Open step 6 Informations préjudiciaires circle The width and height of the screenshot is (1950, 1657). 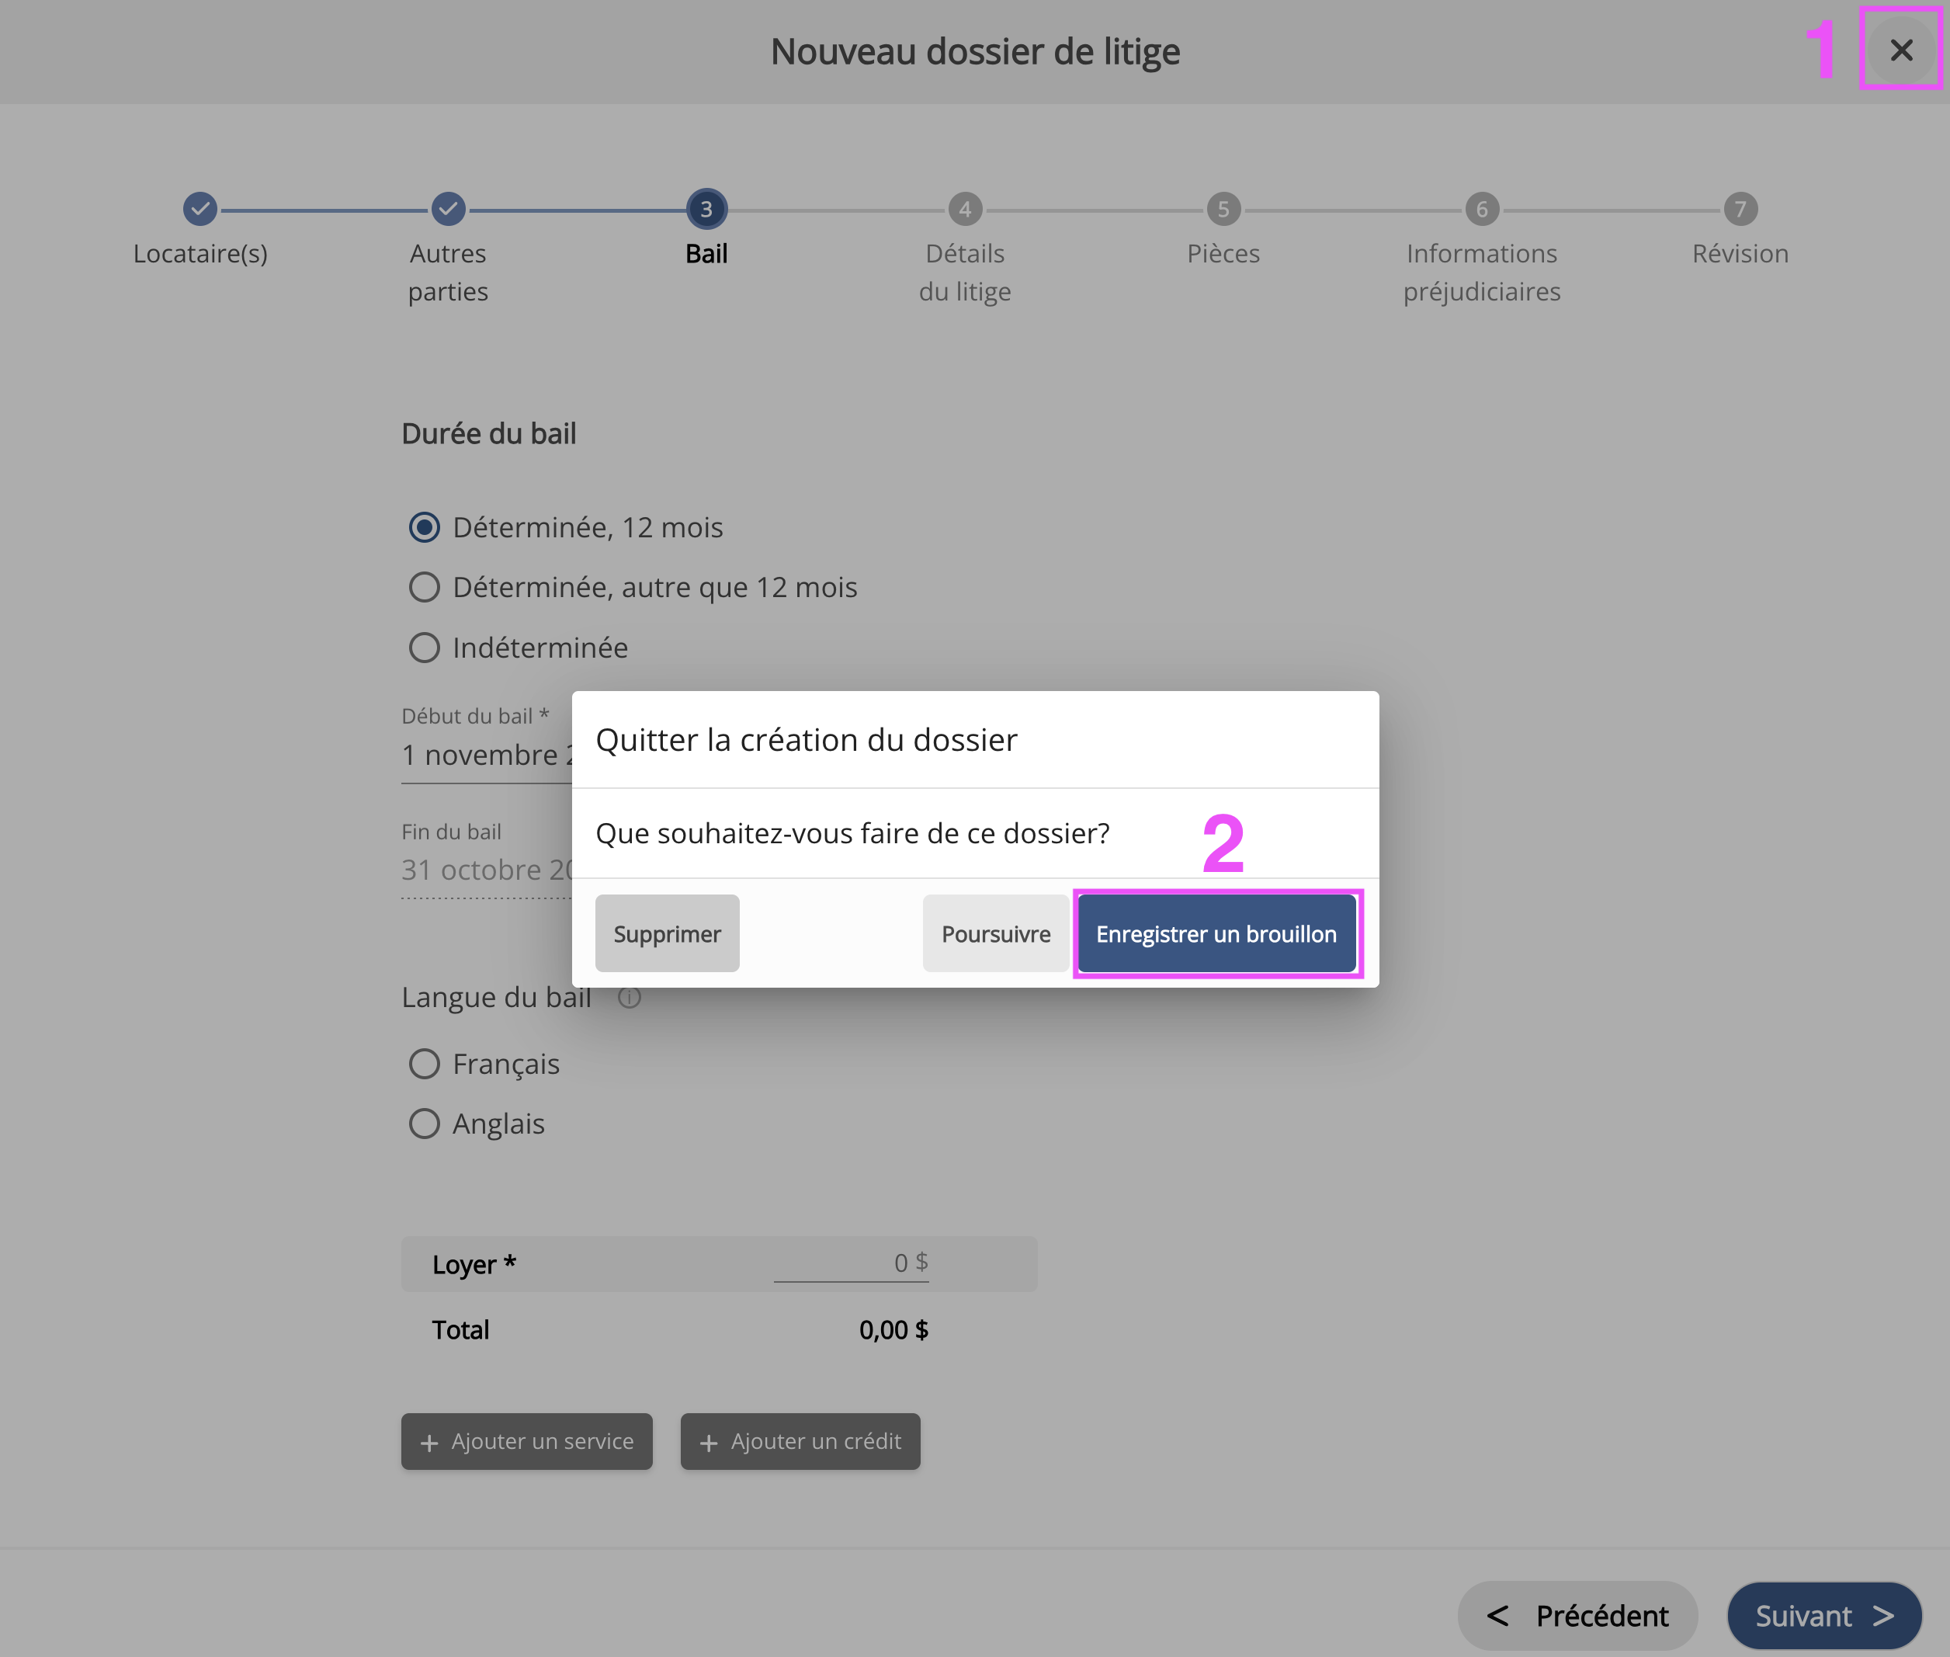pos(1480,209)
